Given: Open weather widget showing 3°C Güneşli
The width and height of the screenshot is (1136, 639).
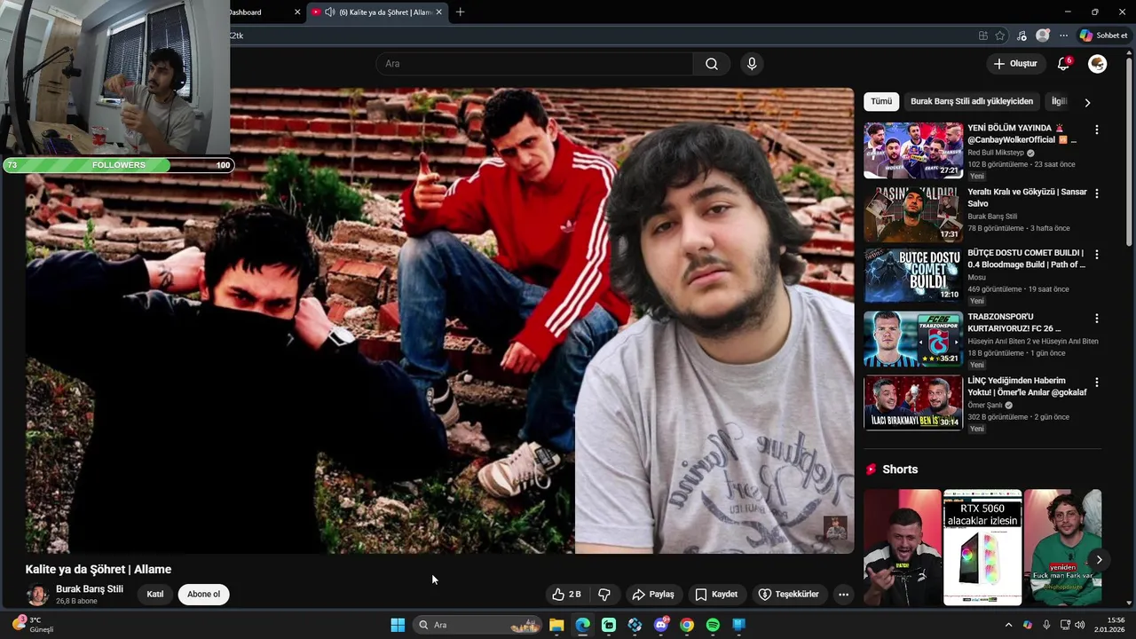Looking at the screenshot, I should pos(32,625).
